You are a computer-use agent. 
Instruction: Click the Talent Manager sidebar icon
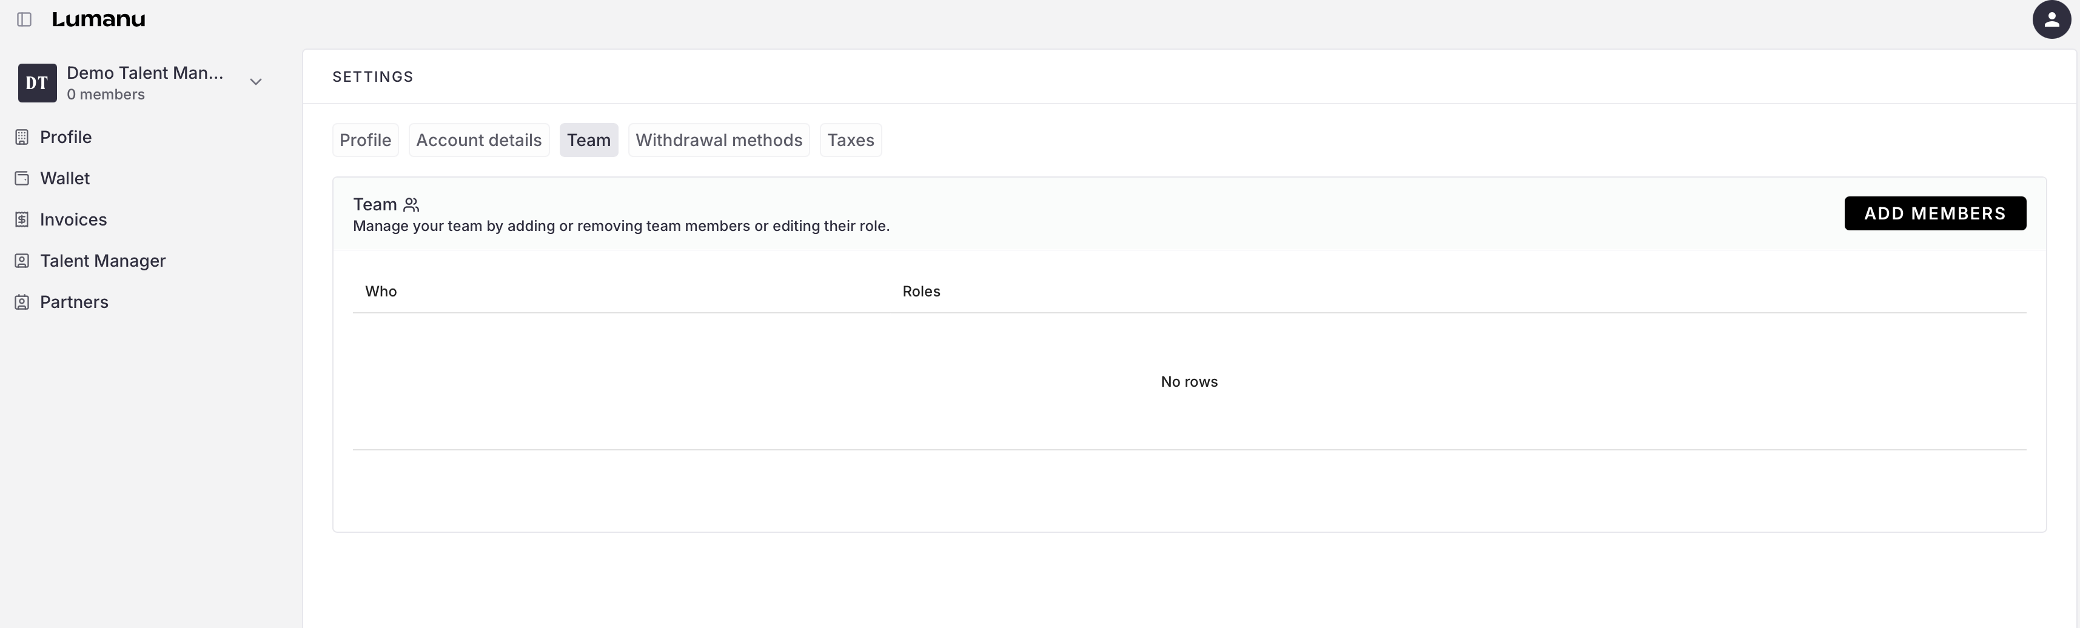[22, 261]
